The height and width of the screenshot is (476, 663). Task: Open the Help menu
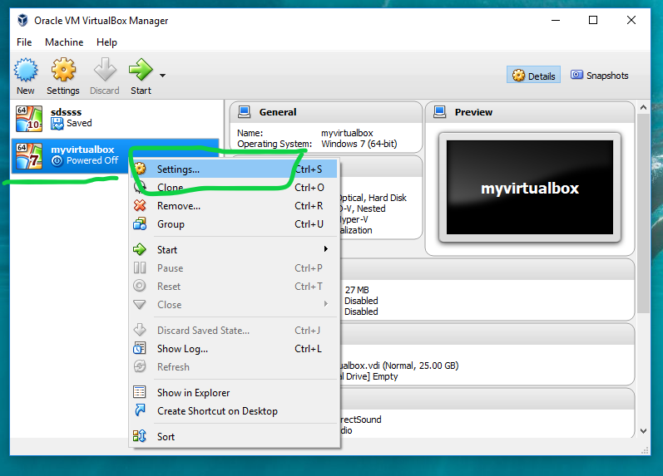tap(106, 42)
